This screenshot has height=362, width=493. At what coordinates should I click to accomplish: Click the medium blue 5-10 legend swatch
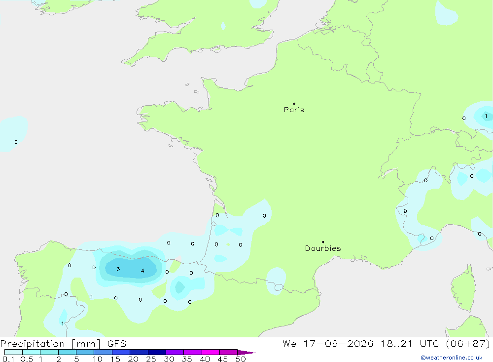pyautogui.click(x=85, y=352)
